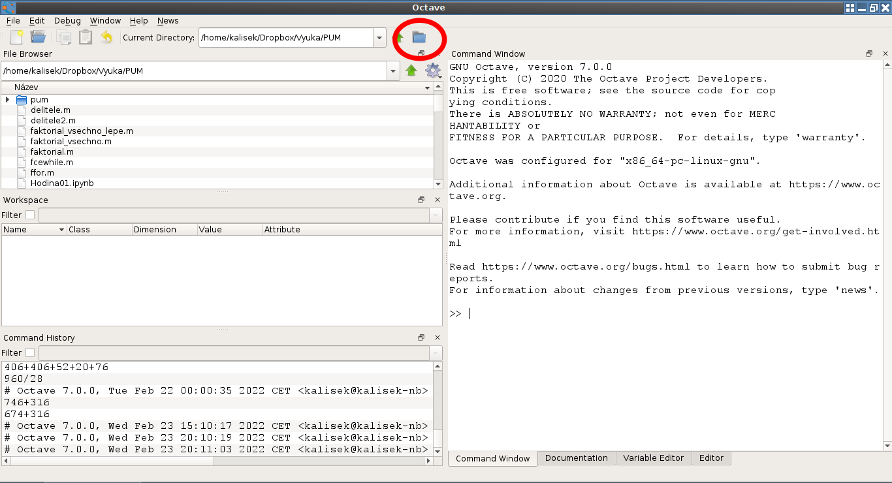
Task: Undock the Command Window panel
Action: pos(869,54)
